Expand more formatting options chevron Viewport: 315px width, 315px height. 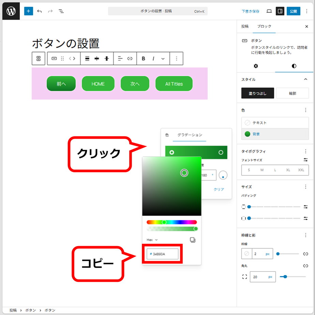click(x=163, y=59)
